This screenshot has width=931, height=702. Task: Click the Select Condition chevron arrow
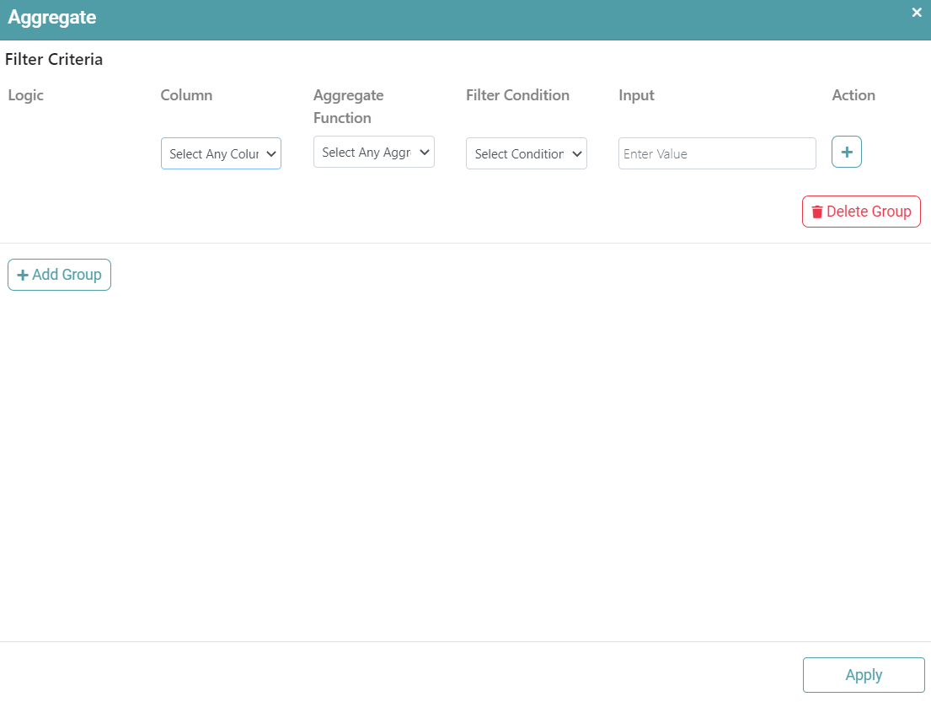576,154
